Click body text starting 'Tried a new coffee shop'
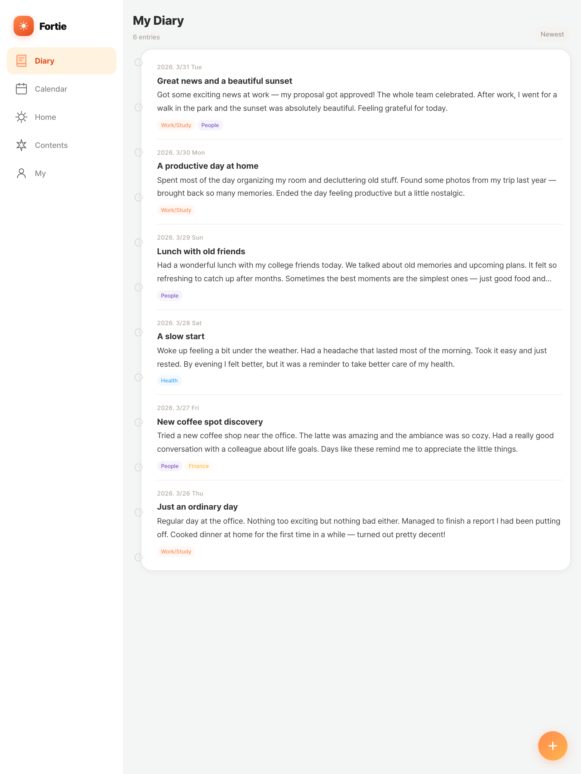This screenshot has width=581, height=774. click(x=355, y=442)
